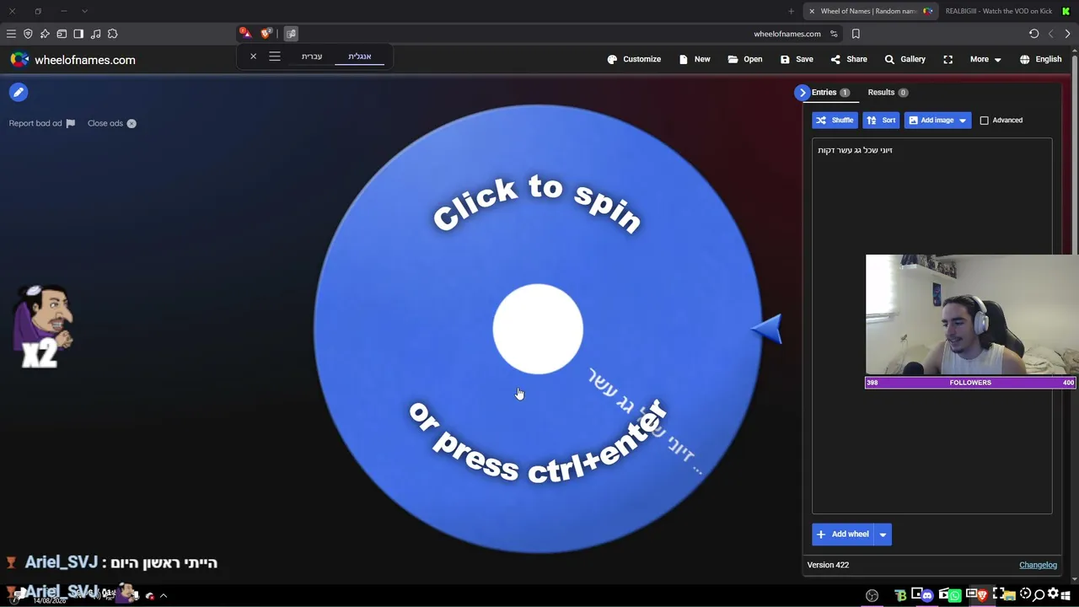This screenshot has height=607, width=1079.
Task: Switch to the REALBIGIII Kick tab
Action: (x=1007, y=11)
